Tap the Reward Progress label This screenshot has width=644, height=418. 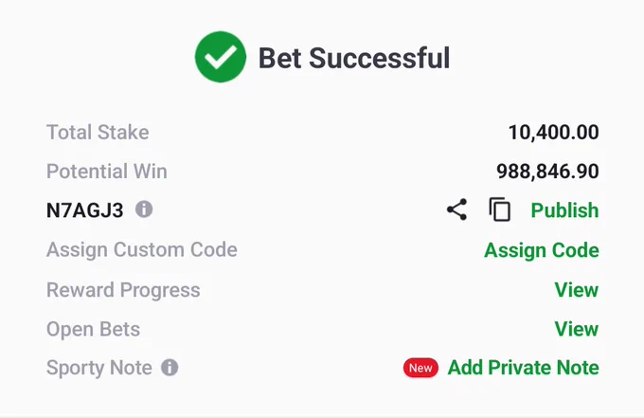(x=123, y=290)
